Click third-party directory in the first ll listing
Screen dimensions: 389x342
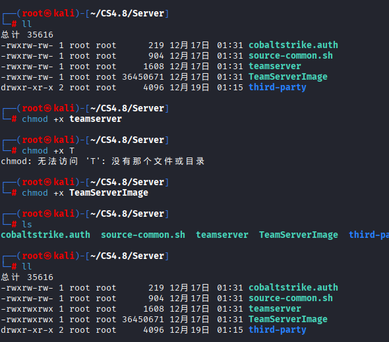278,87
